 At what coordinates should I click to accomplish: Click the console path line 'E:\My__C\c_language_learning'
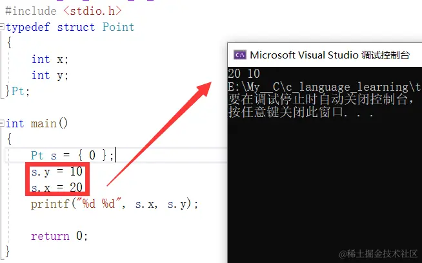325,87
